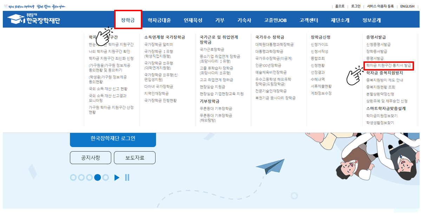
Task: Pause the banner slideshow
Action: click(x=127, y=178)
